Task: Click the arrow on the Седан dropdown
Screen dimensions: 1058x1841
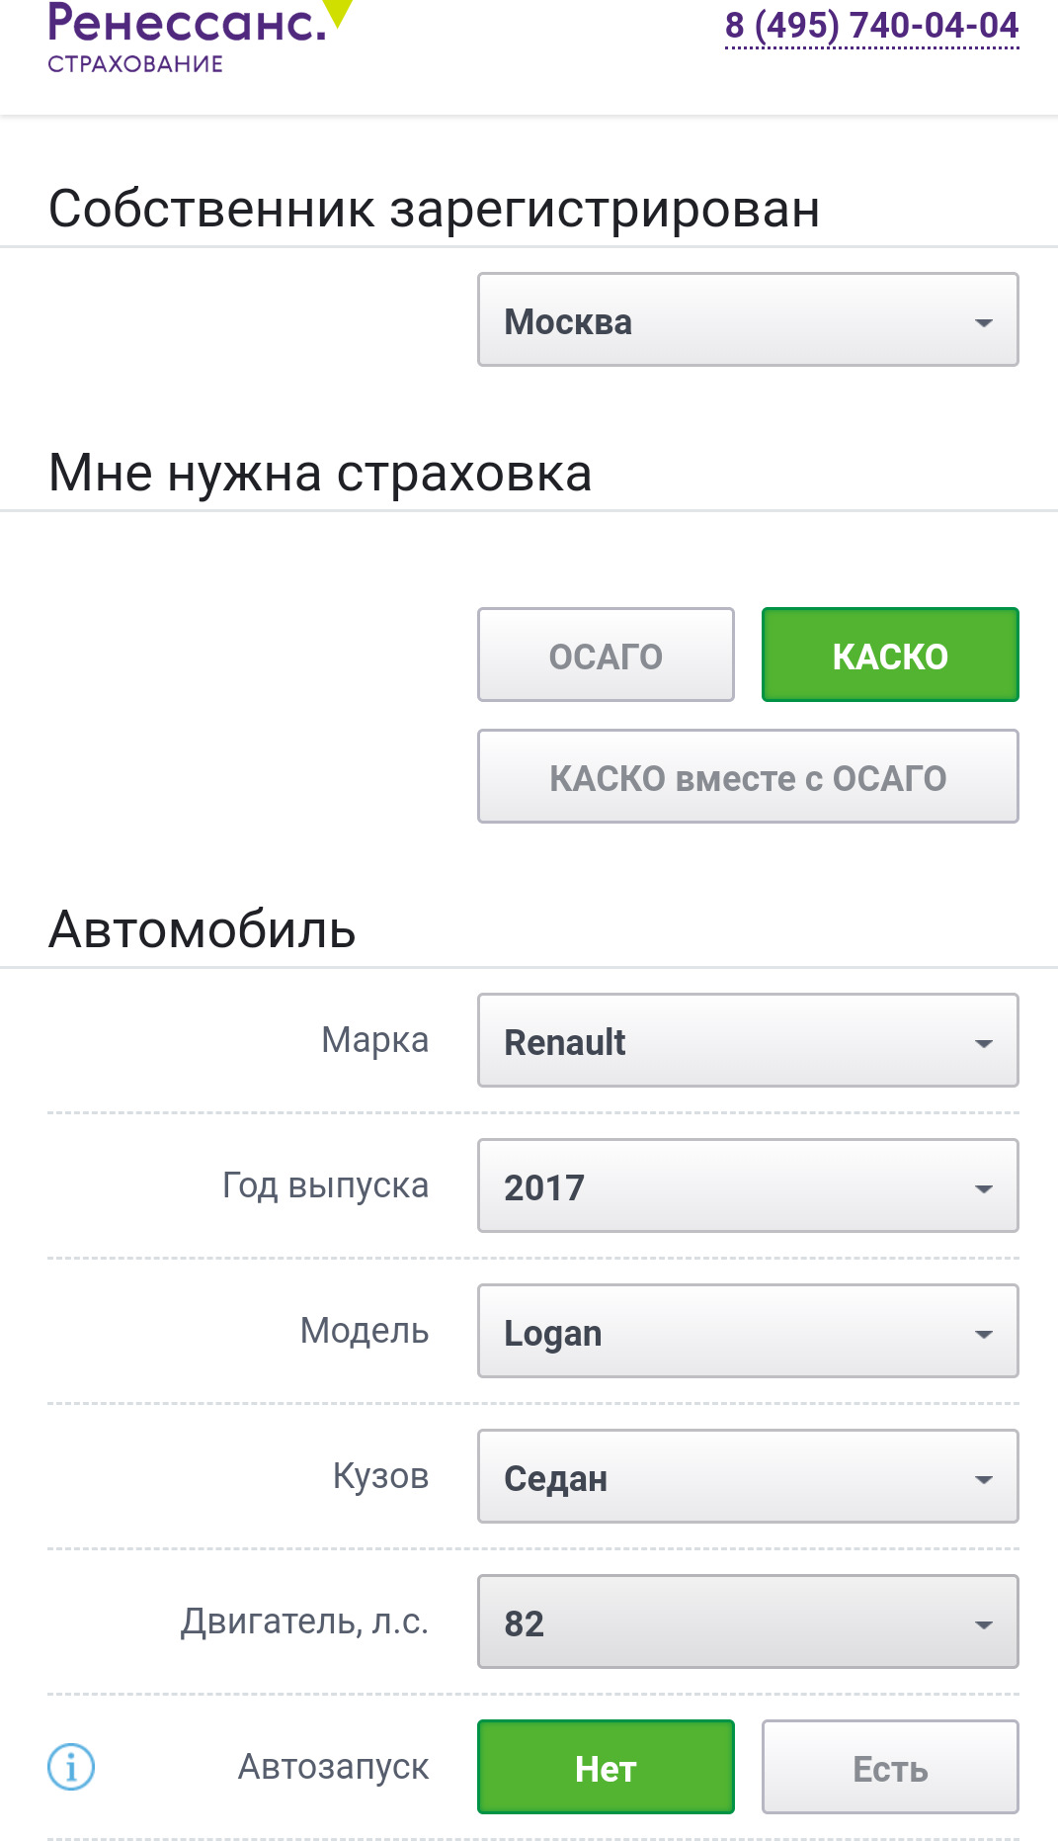Action: click(983, 1479)
